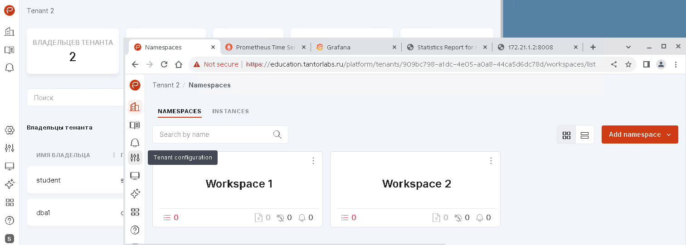Click the browser home icon
The image size is (686, 245).
click(x=179, y=64)
